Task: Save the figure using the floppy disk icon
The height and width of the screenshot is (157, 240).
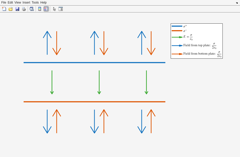Action: [x=17, y=9]
